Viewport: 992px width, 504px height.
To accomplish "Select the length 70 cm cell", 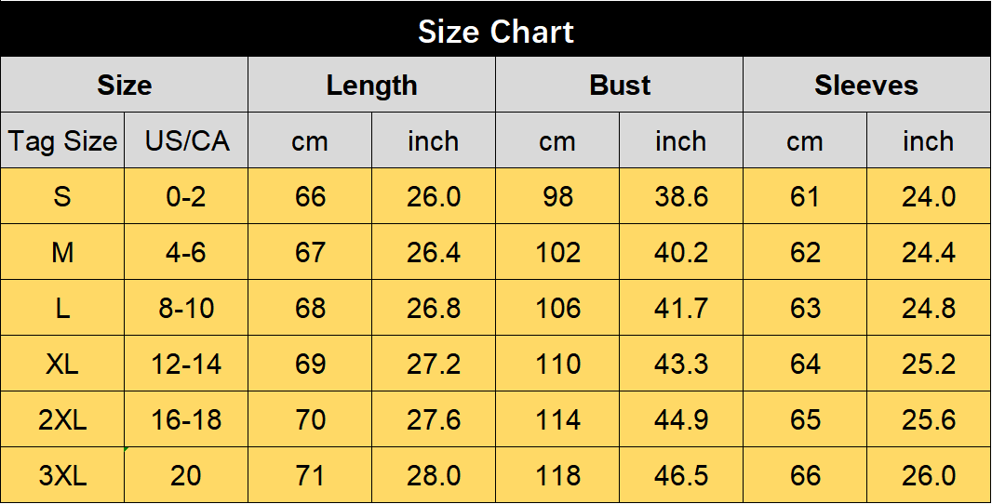I will pyautogui.click(x=310, y=419).
